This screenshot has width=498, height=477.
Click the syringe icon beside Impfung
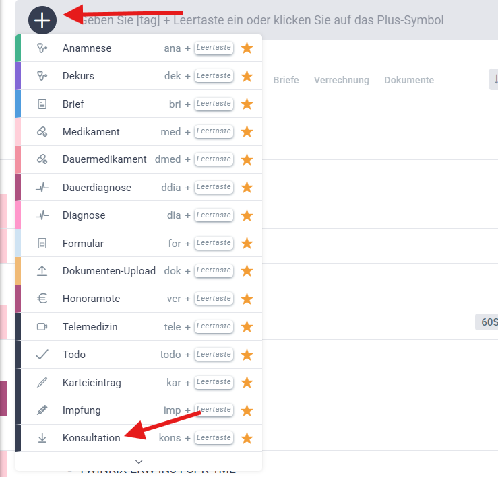[x=42, y=410]
